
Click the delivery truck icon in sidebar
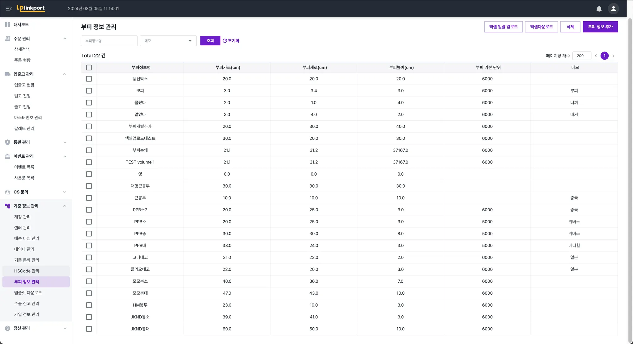(x=8, y=74)
